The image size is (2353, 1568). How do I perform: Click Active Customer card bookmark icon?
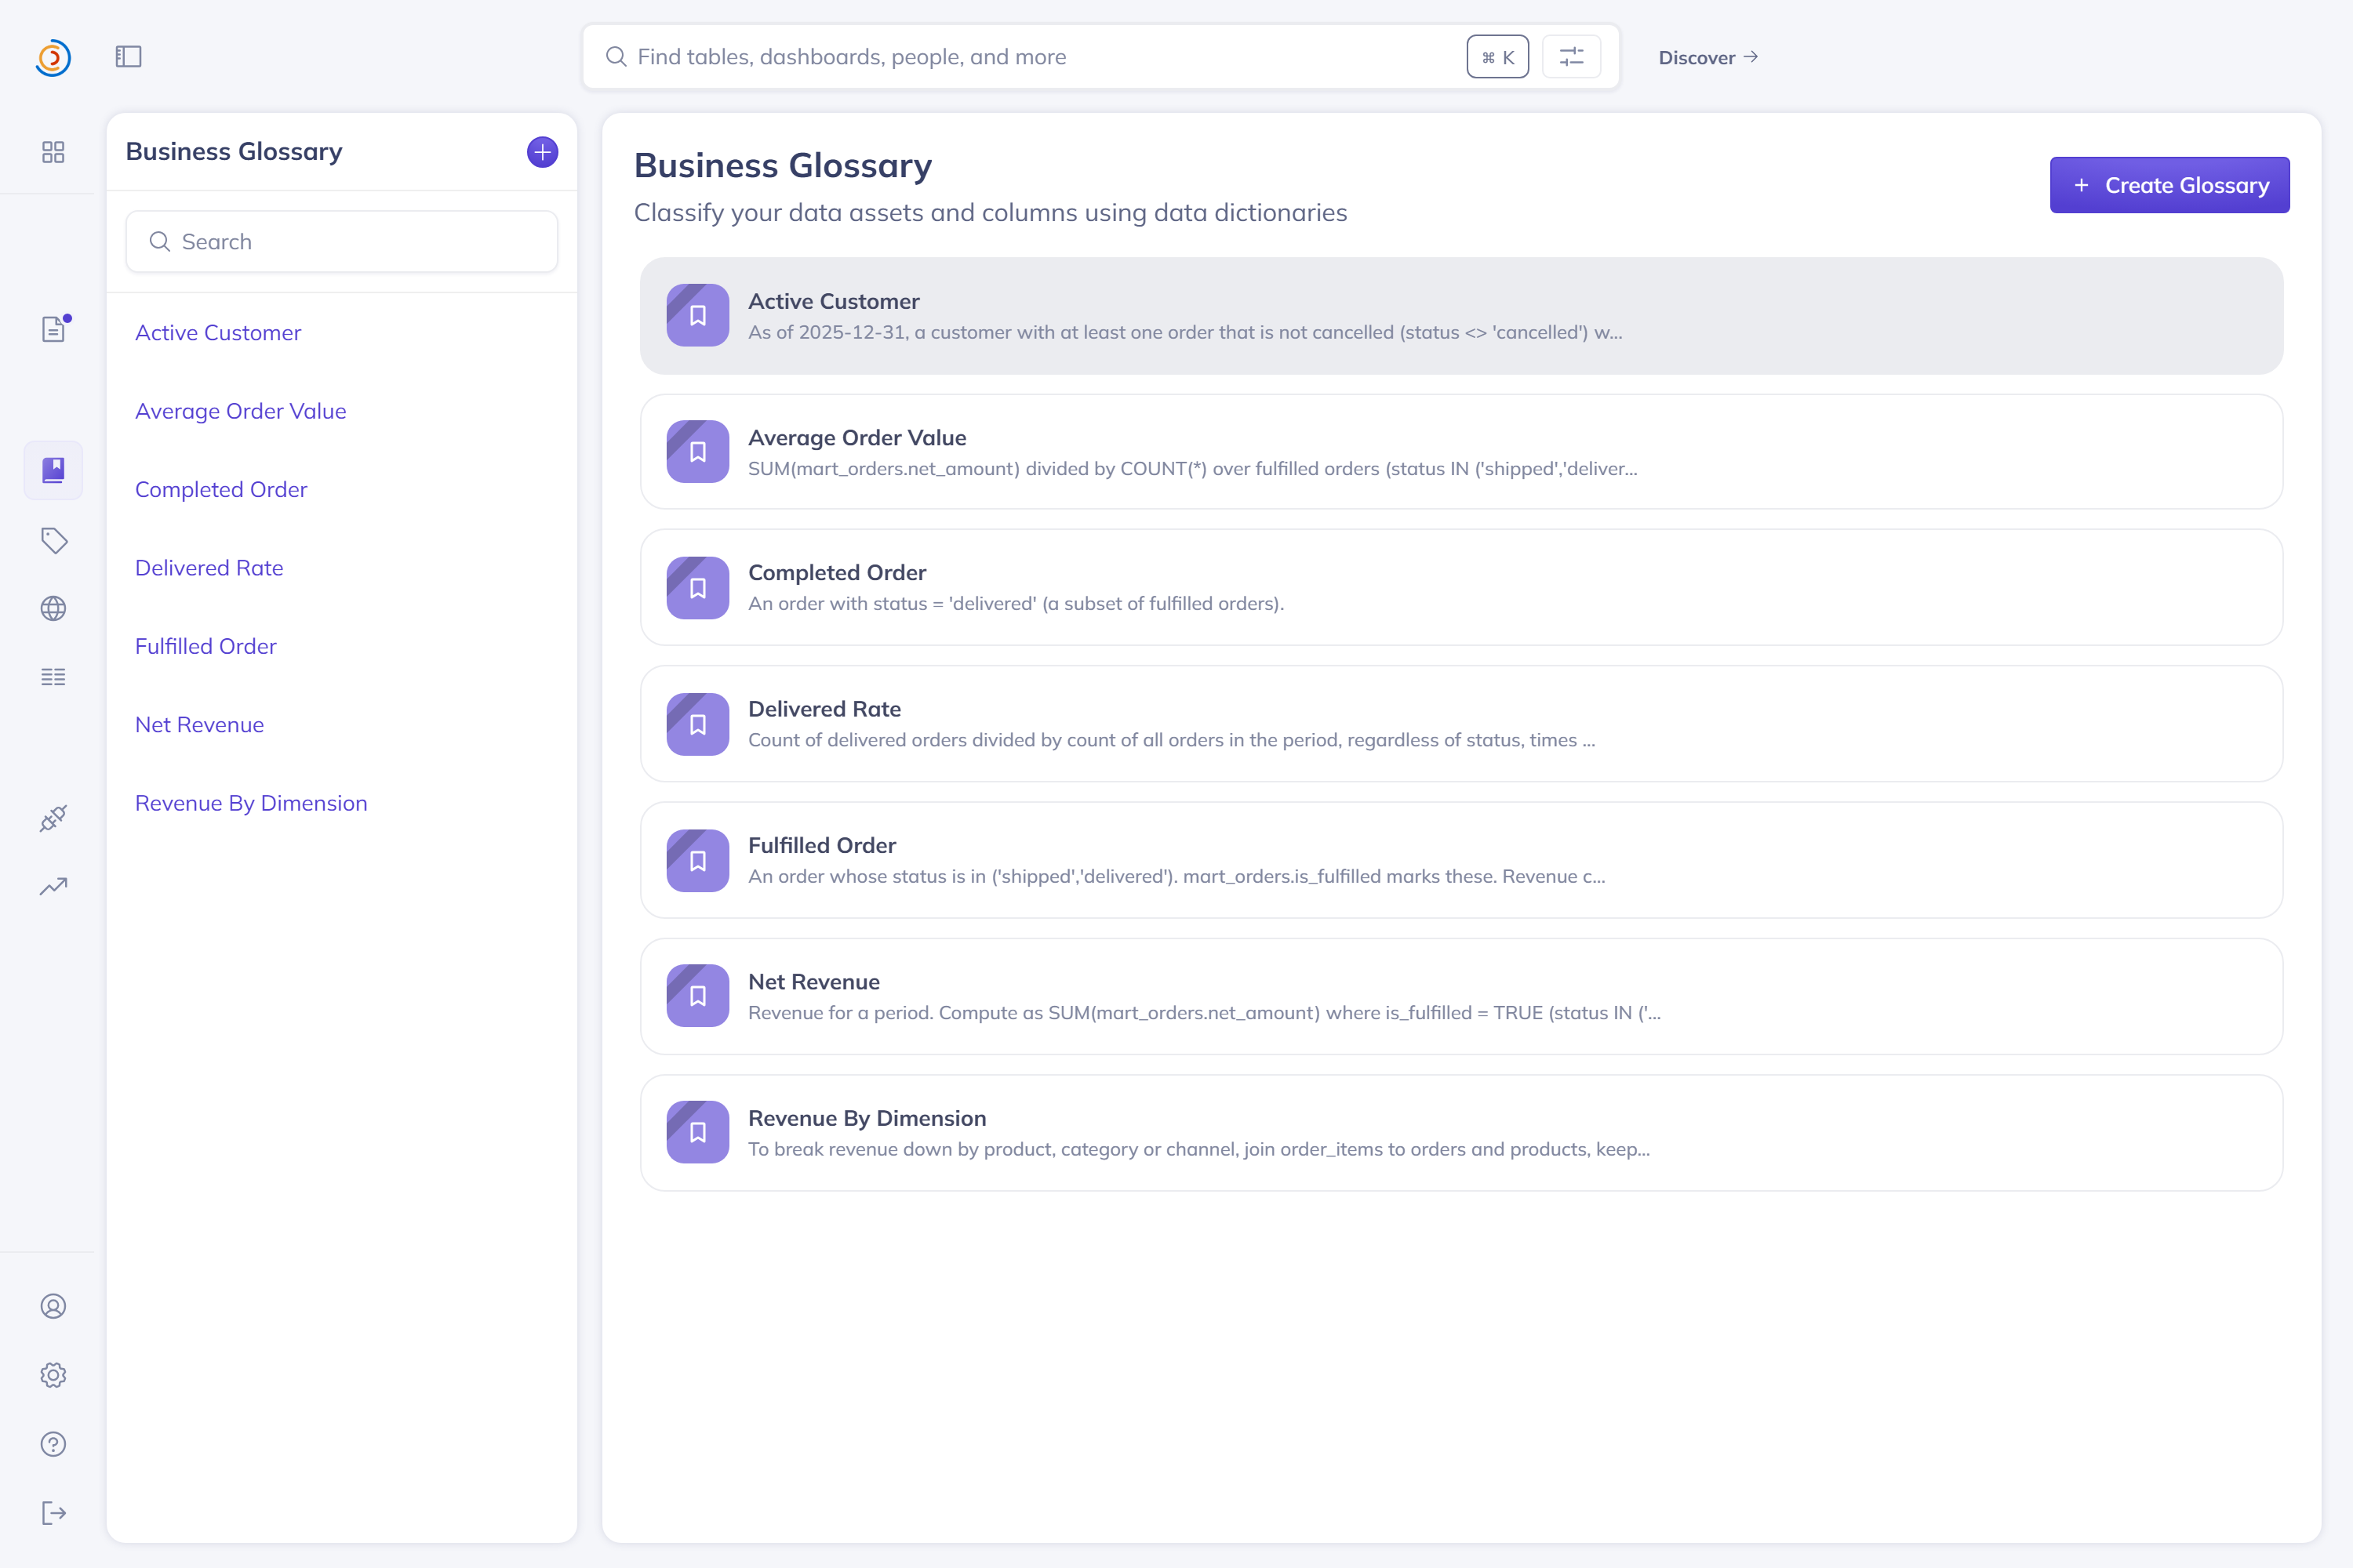[697, 315]
